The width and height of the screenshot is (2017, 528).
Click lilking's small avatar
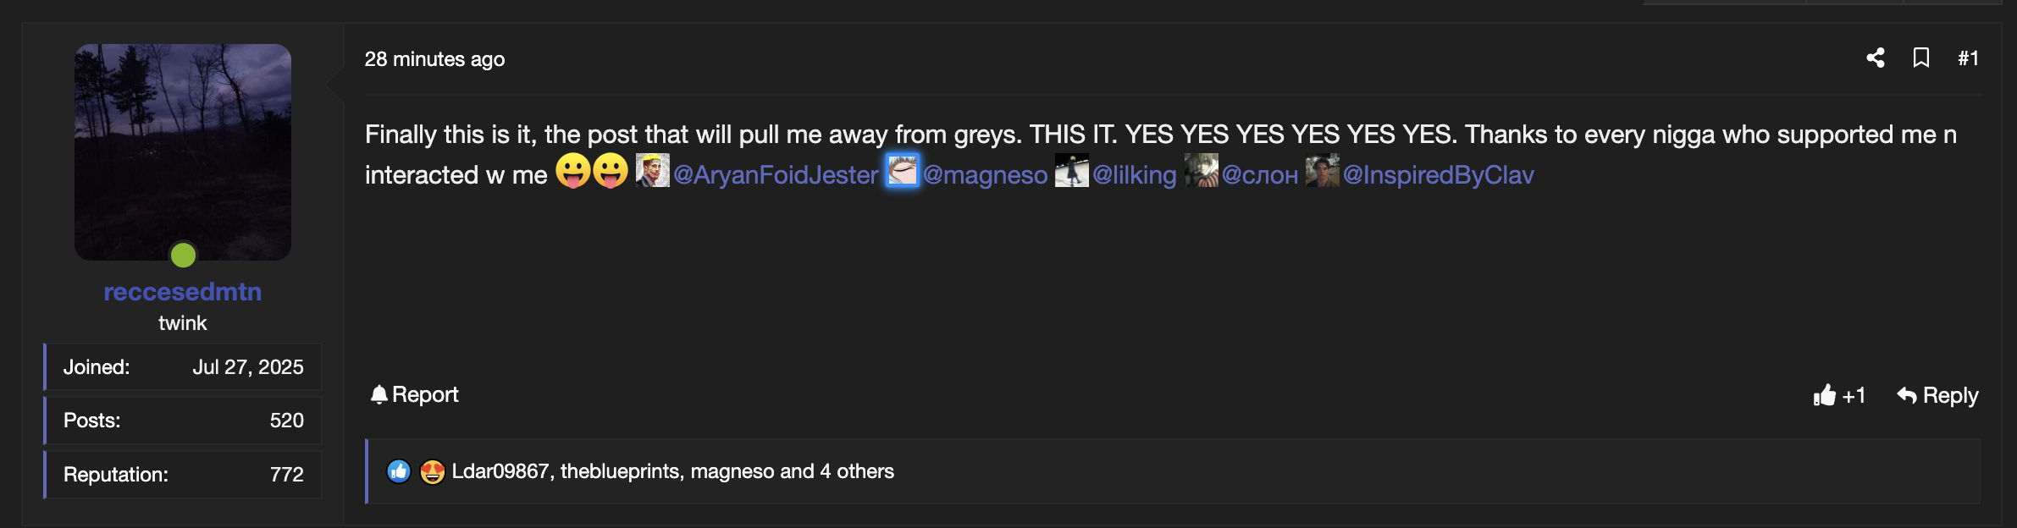pos(1072,171)
